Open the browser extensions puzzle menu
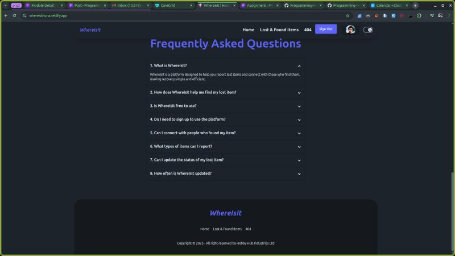 419,16
